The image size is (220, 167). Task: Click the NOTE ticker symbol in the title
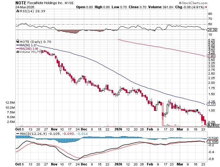click(x=21, y=3)
